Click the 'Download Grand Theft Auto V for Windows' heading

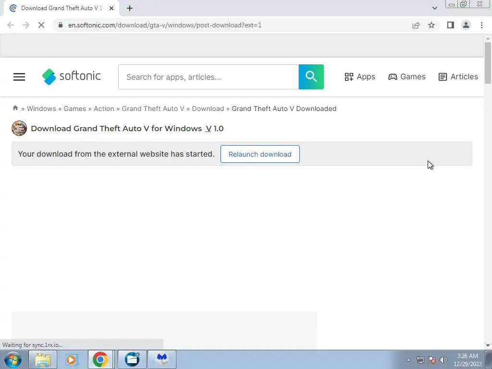point(116,128)
